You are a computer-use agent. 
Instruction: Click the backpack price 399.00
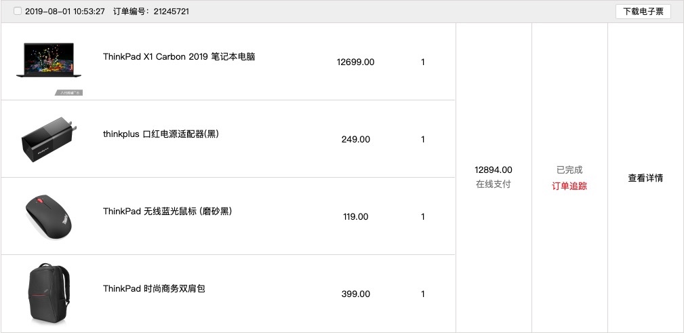355,294
